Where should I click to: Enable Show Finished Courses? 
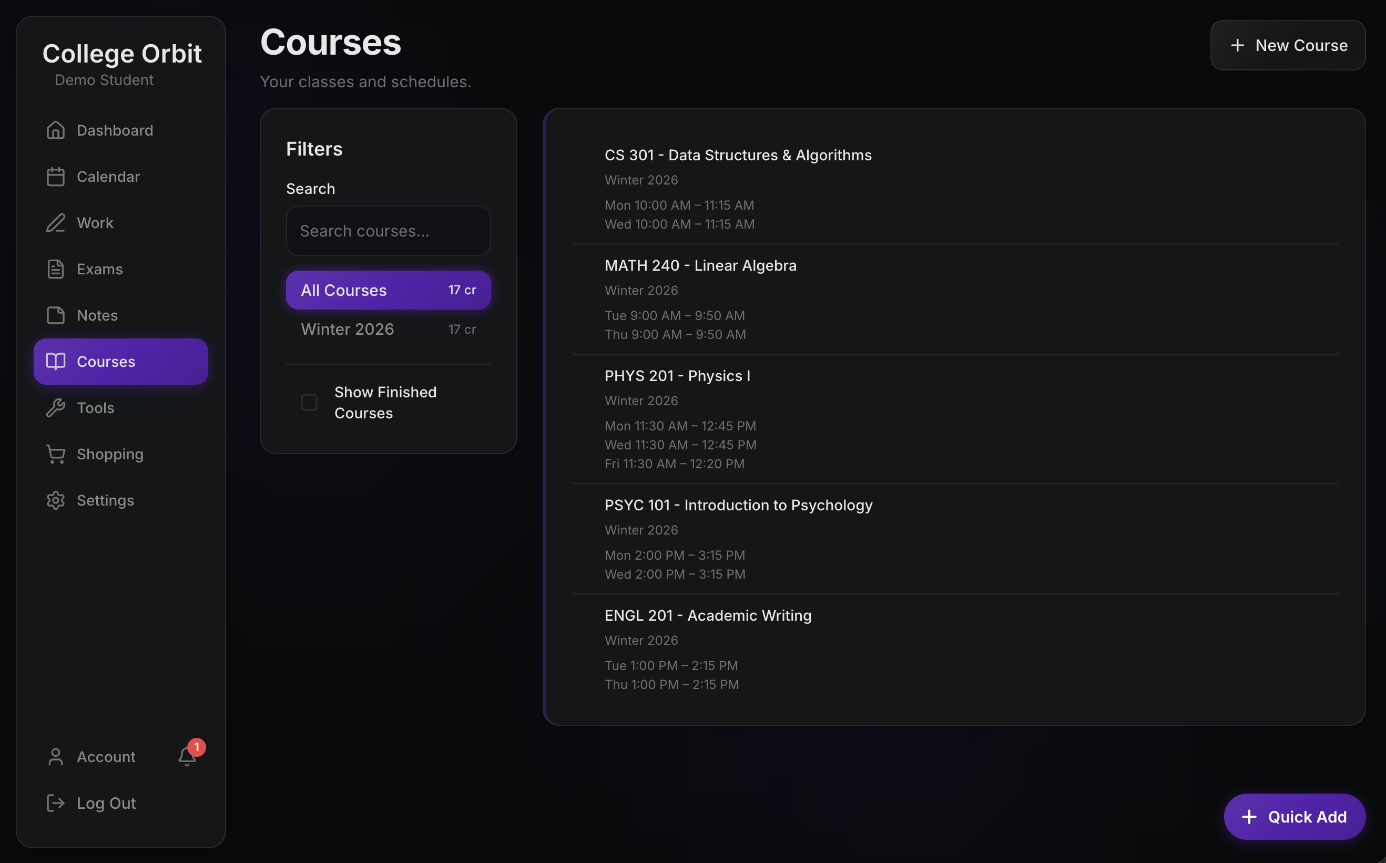click(x=308, y=403)
